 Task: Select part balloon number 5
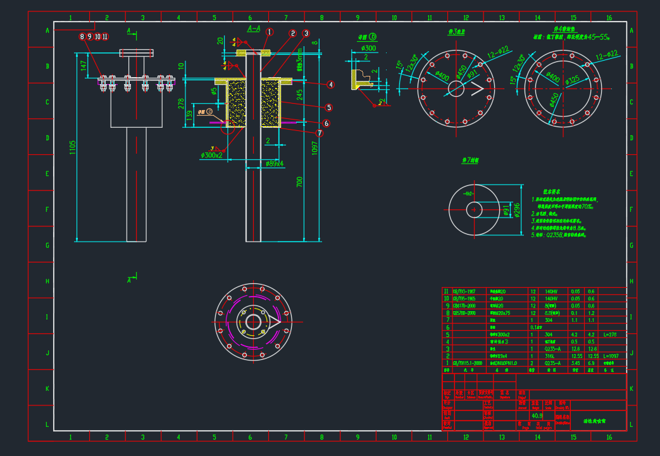[329, 108]
